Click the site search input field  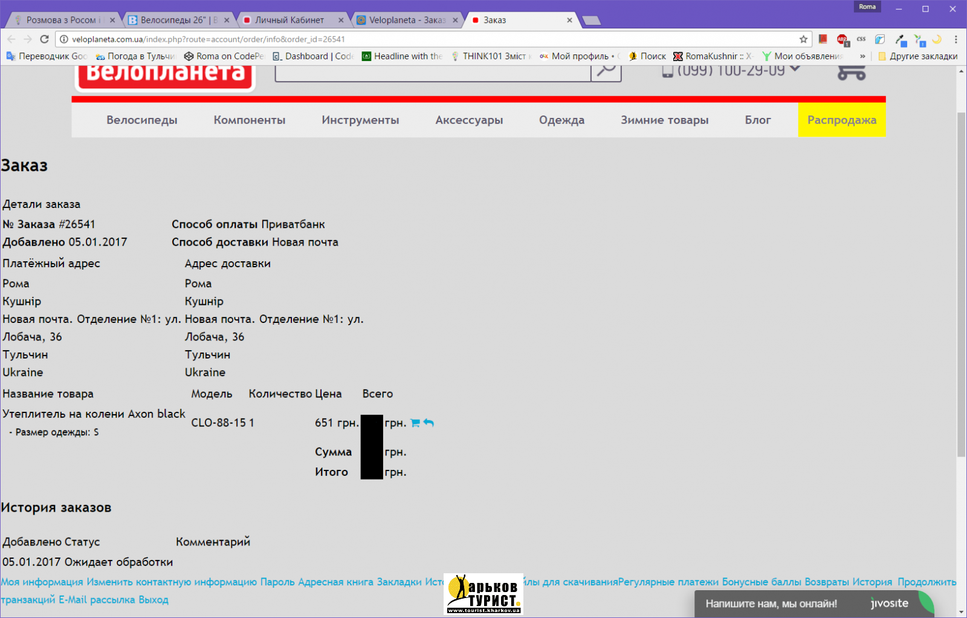(x=432, y=73)
